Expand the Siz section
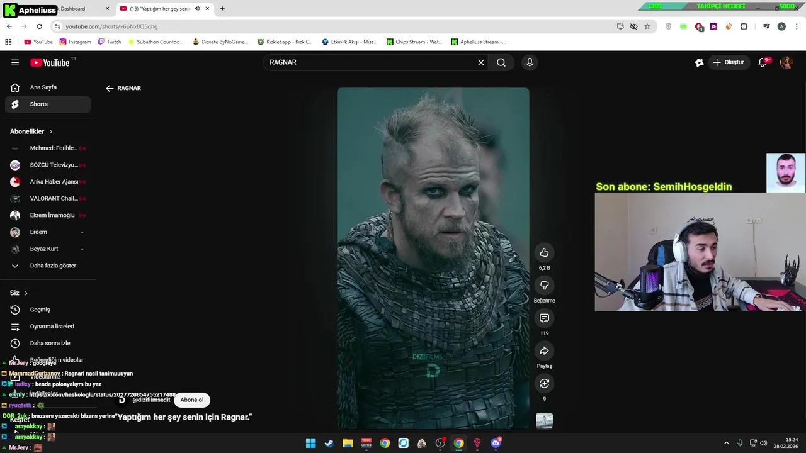 point(19,293)
